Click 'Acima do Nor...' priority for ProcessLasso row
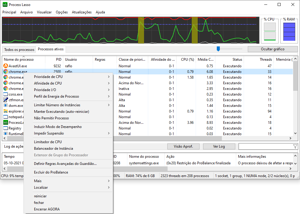The image size is (300, 214). pyautogui.click(x=131, y=123)
